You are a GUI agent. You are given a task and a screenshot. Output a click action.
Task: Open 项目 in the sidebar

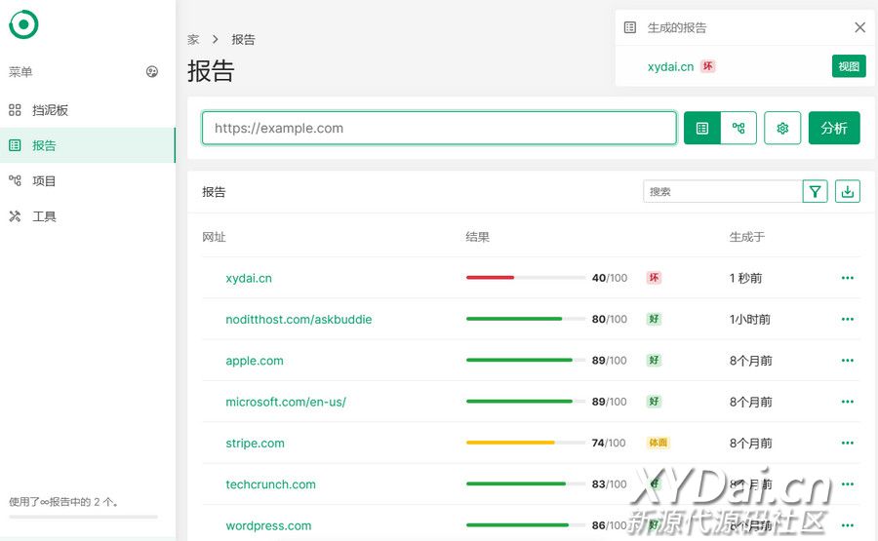pos(44,180)
